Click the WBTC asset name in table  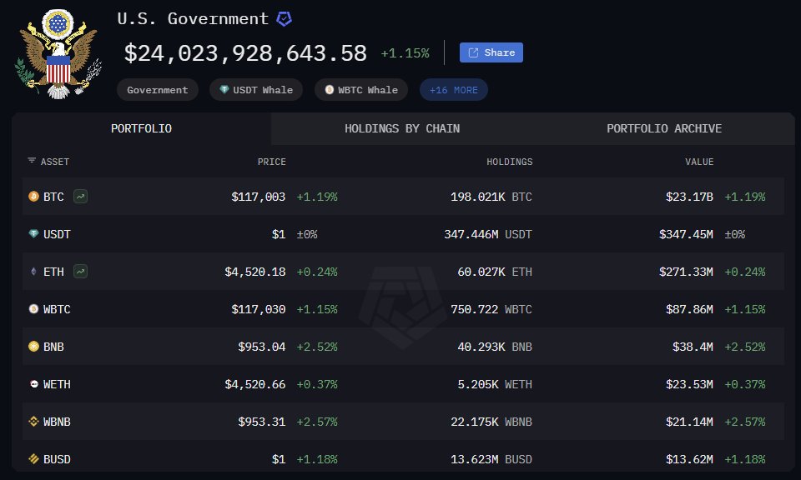click(57, 310)
